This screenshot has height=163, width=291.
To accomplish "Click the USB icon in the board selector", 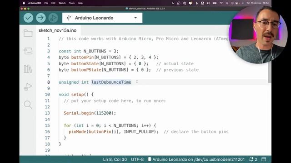I will click(69, 18).
